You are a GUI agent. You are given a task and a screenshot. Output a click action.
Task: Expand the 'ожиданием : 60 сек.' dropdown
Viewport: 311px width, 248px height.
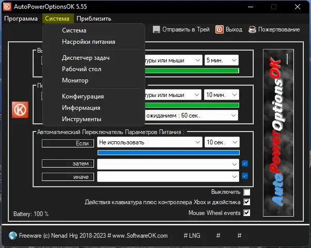191,115
